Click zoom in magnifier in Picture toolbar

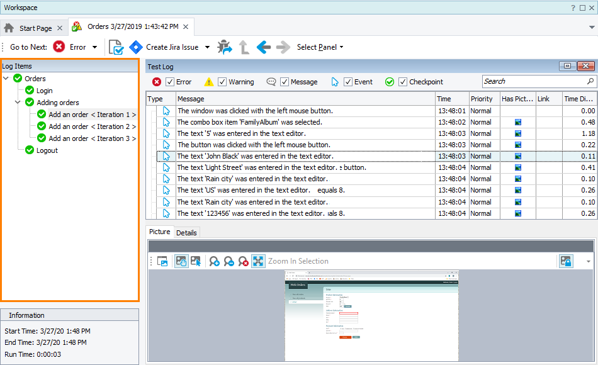coord(214,261)
